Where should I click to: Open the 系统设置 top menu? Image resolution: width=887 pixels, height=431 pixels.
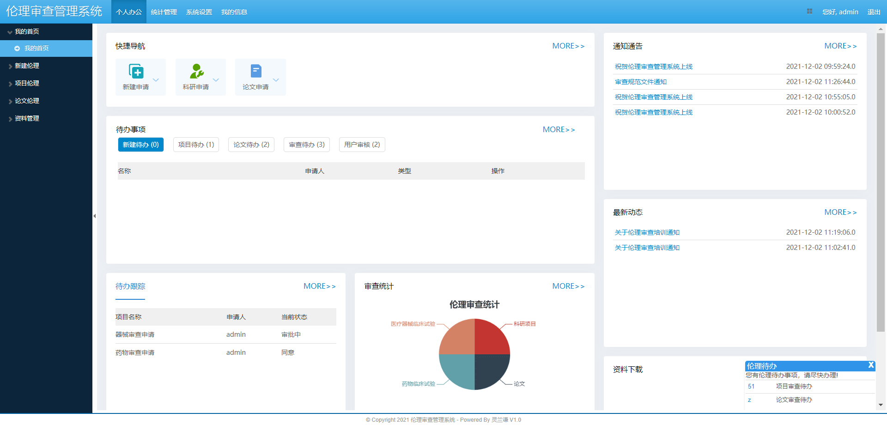pyautogui.click(x=199, y=12)
